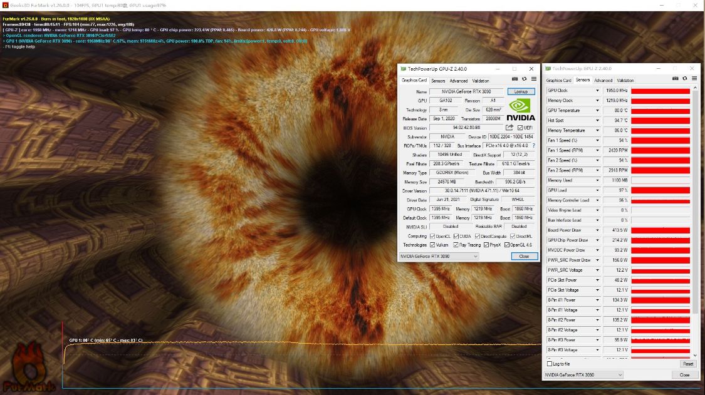This screenshot has width=705, height=395.
Task: Close the Graphics Card GPU-Z window with X
Action: click(531, 69)
